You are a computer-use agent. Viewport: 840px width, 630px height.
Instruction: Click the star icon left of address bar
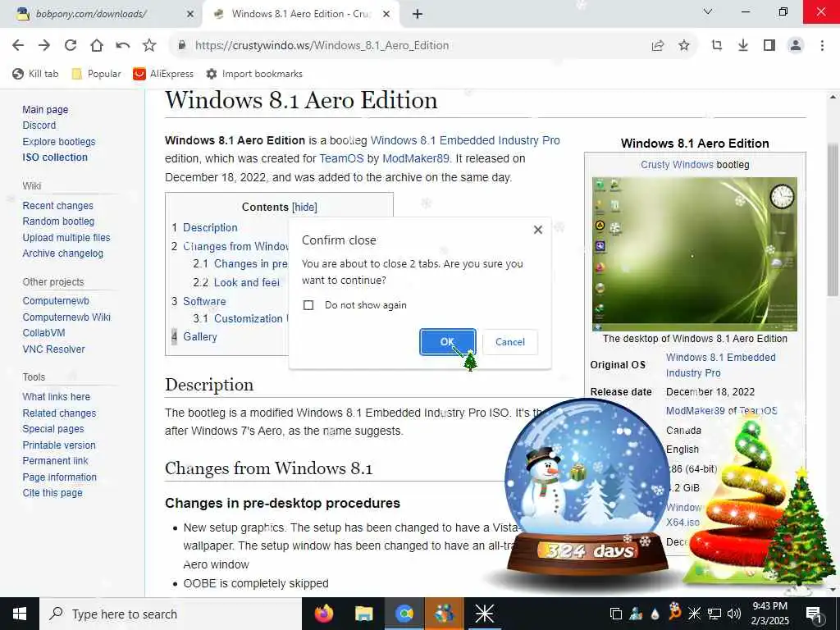149,46
